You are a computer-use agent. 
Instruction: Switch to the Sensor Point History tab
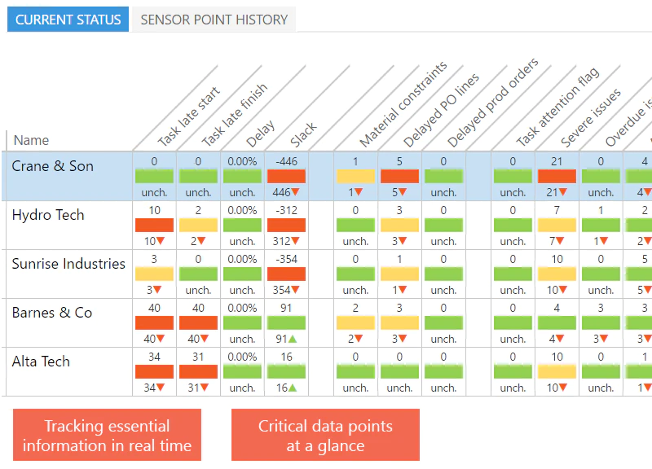click(x=214, y=20)
